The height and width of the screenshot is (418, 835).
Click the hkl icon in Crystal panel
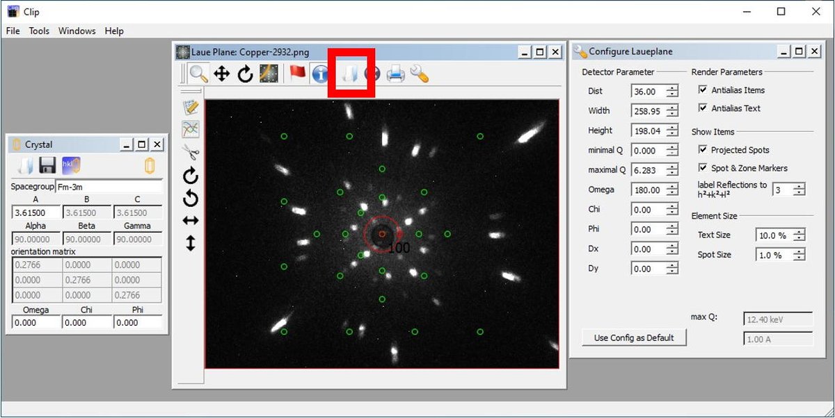point(71,165)
